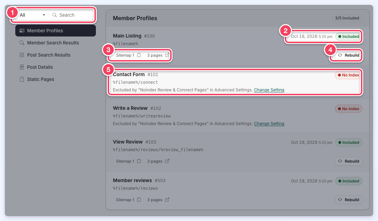Click the Included badge on Main Listing
The height and width of the screenshot is (221, 378).
pyautogui.click(x=348, y=36)
